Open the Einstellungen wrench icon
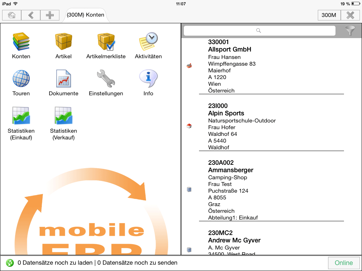 [x=106, y=79]
